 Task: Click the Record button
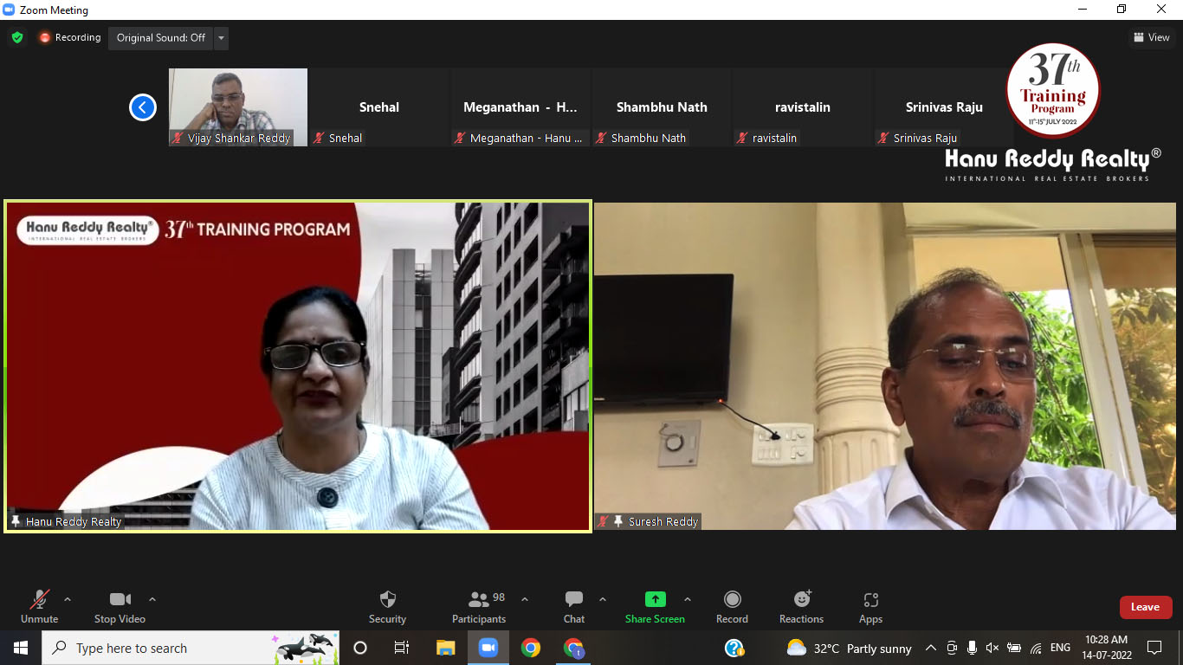click(x=732, y=606)
